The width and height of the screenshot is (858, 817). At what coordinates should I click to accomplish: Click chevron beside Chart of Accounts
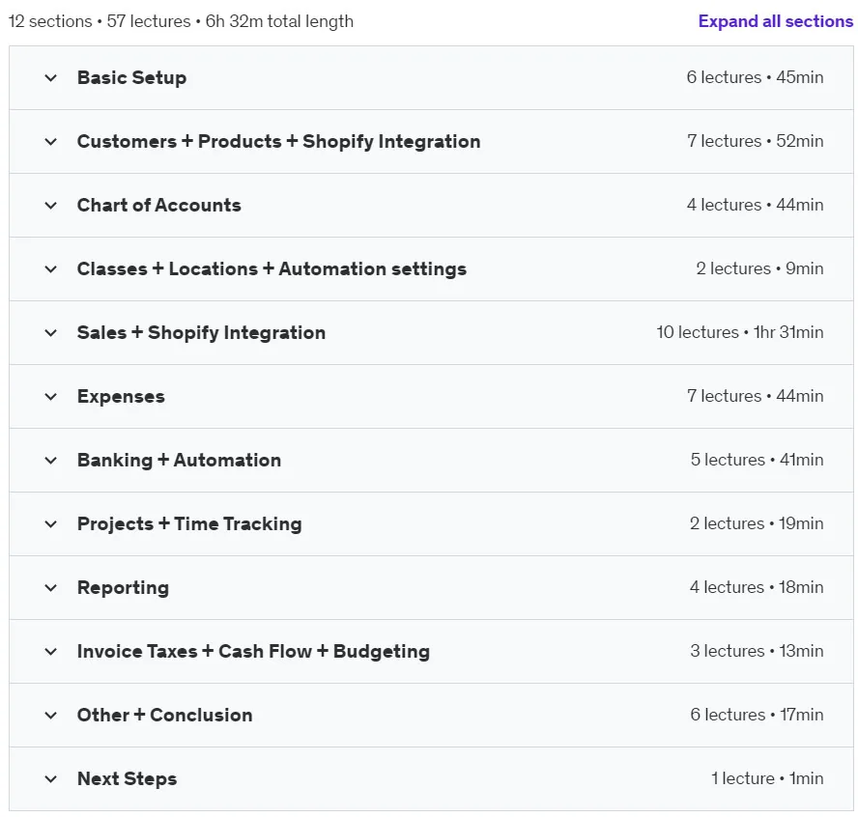click(51, 206)
